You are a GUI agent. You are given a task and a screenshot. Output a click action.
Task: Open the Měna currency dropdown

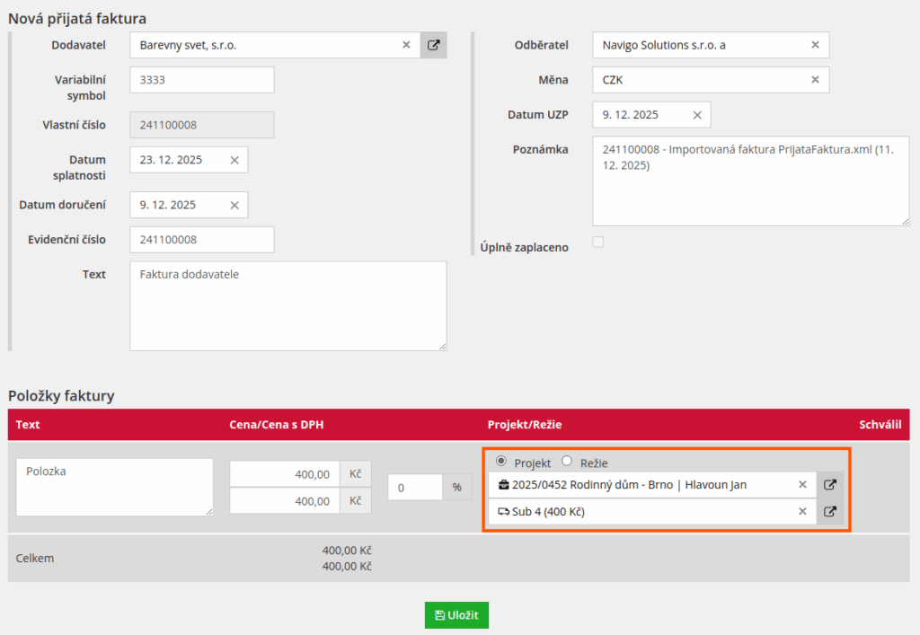click(701, 80)
